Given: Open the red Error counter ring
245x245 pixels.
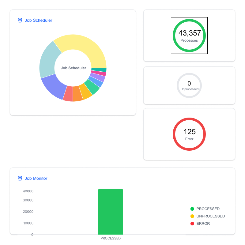Looking at the screenshot, I should click(189, 134).
